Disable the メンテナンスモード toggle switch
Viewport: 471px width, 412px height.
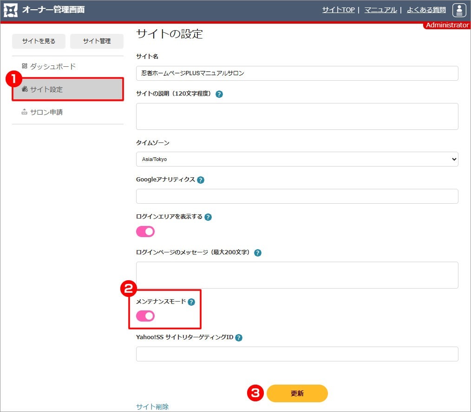click(145, 316)
